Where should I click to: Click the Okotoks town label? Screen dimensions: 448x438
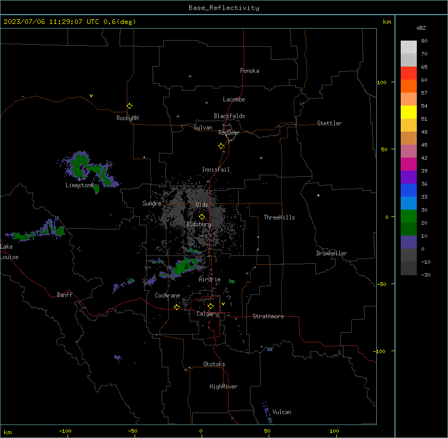click(214, 364)
